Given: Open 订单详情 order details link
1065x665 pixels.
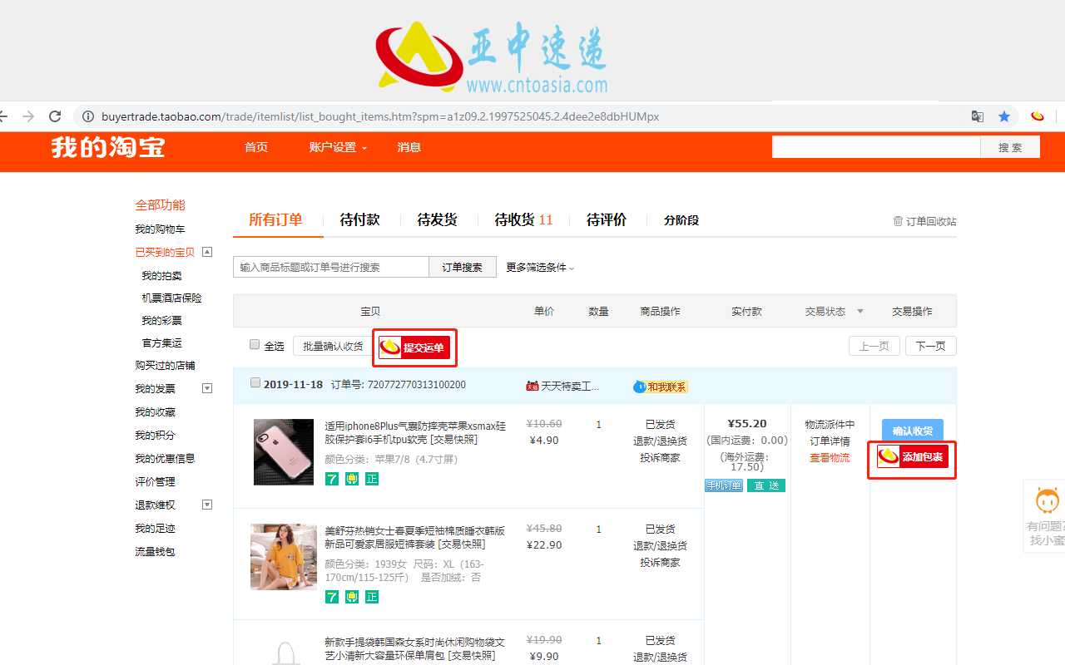Looking at the screenshot, I should click(x=830, y=441).
